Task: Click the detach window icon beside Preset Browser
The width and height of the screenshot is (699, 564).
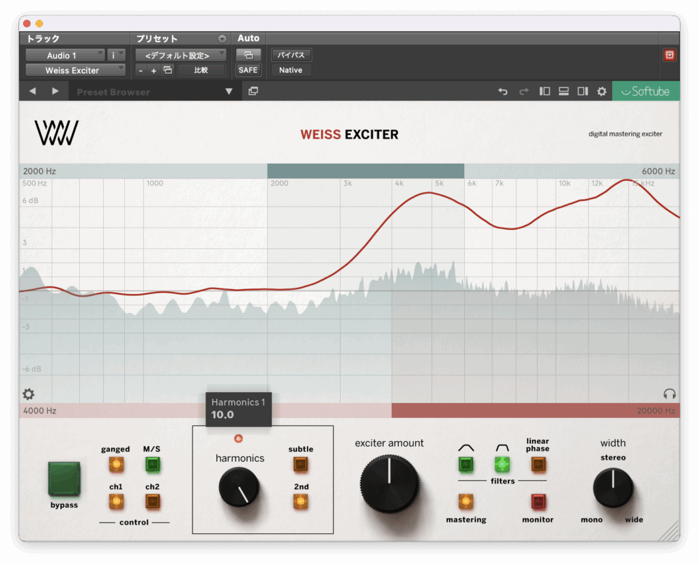Action: click(253, 91)
